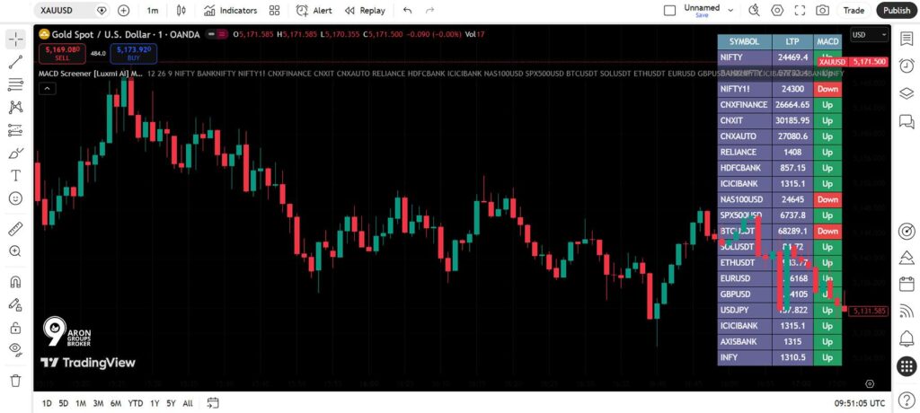920x413 pixels.
Task: Select the 1D date range
Action: [x=47, y=403]
